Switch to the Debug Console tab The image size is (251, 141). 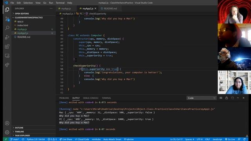point(91,98)
